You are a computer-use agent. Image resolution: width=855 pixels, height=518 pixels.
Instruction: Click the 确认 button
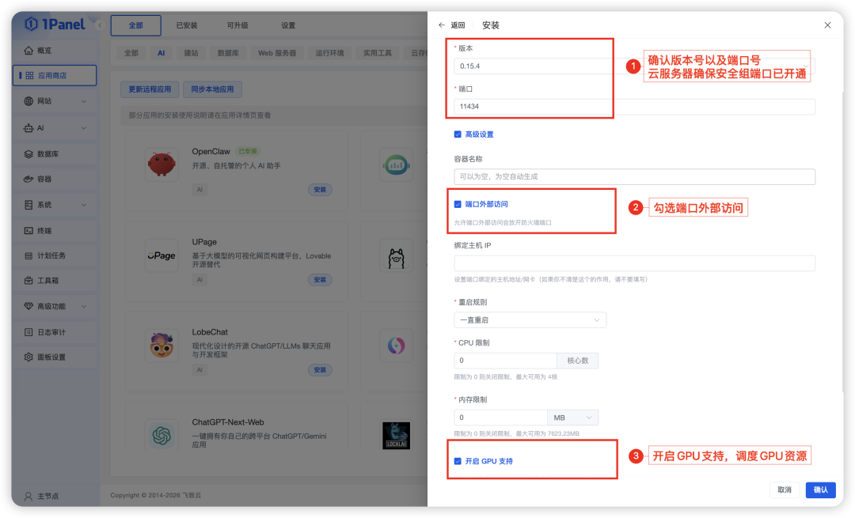click(821, 490)
